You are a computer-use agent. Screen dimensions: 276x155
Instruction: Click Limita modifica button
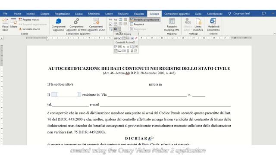198,25
